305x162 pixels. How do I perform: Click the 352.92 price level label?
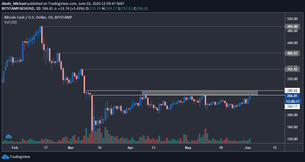pos(292,69)
